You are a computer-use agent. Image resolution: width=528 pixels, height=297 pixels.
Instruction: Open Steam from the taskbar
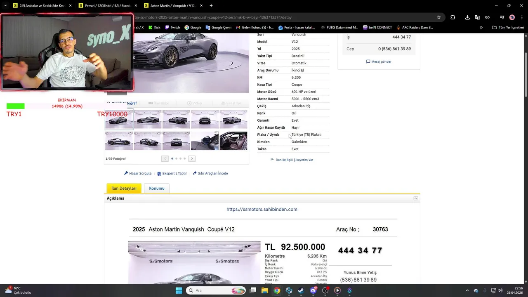coord(301,290)
